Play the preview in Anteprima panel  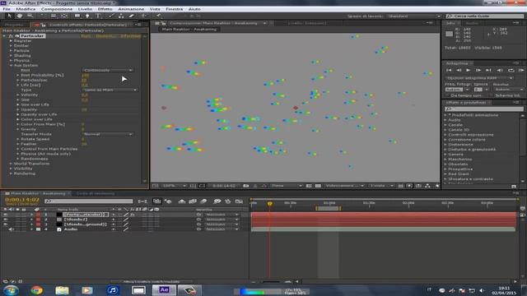[x=469, y=70]
